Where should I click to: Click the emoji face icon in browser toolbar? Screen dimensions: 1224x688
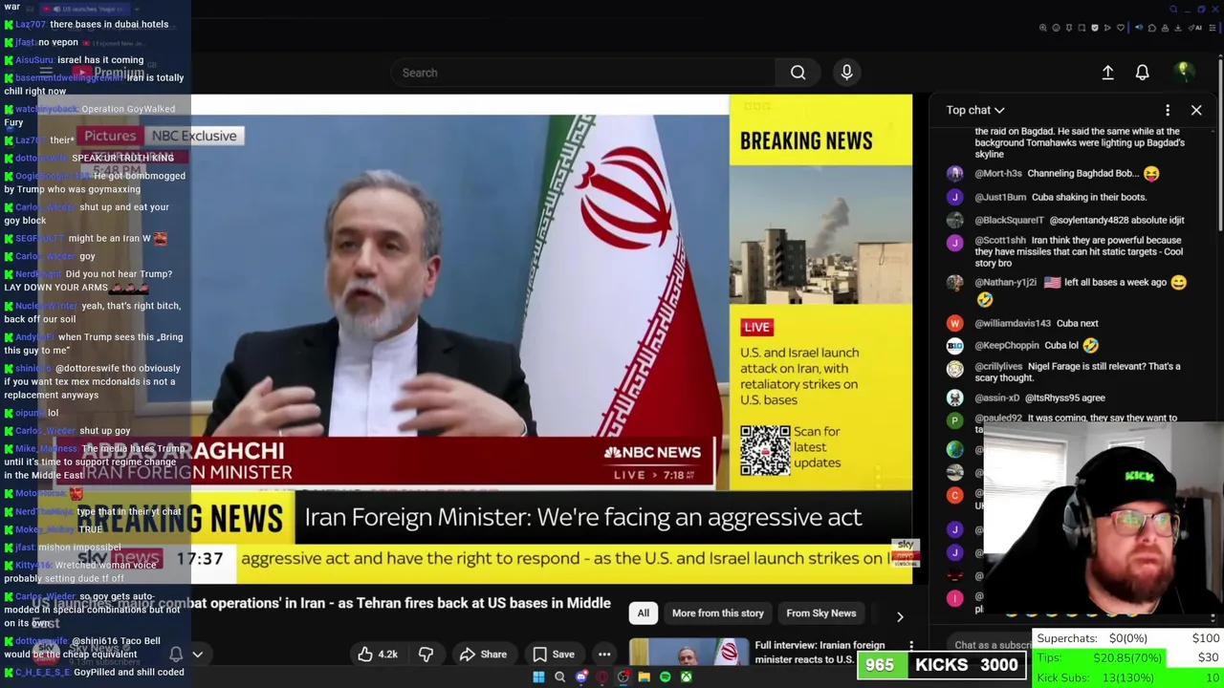coord(1056,28)
